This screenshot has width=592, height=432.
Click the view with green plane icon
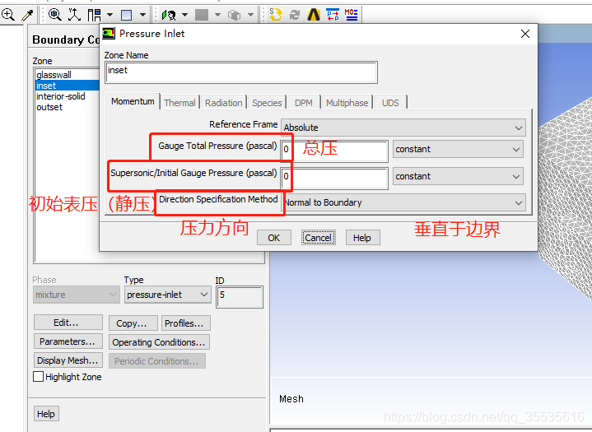click(x=169, y=15)
